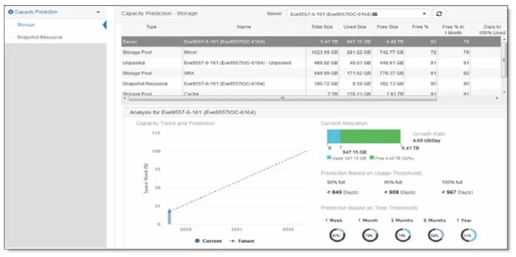Select the SRA storage pool row
The height and width of the screenshot is (257, 516).
pos(311,73)
